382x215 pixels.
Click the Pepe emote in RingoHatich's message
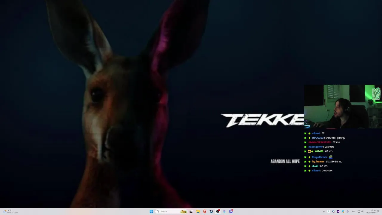click(331, 157)
